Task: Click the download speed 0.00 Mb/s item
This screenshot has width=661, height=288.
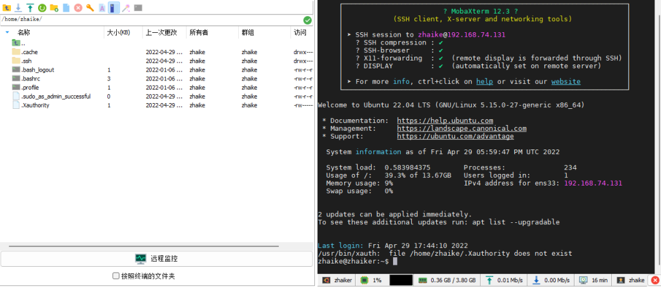Action: [551, 280]
